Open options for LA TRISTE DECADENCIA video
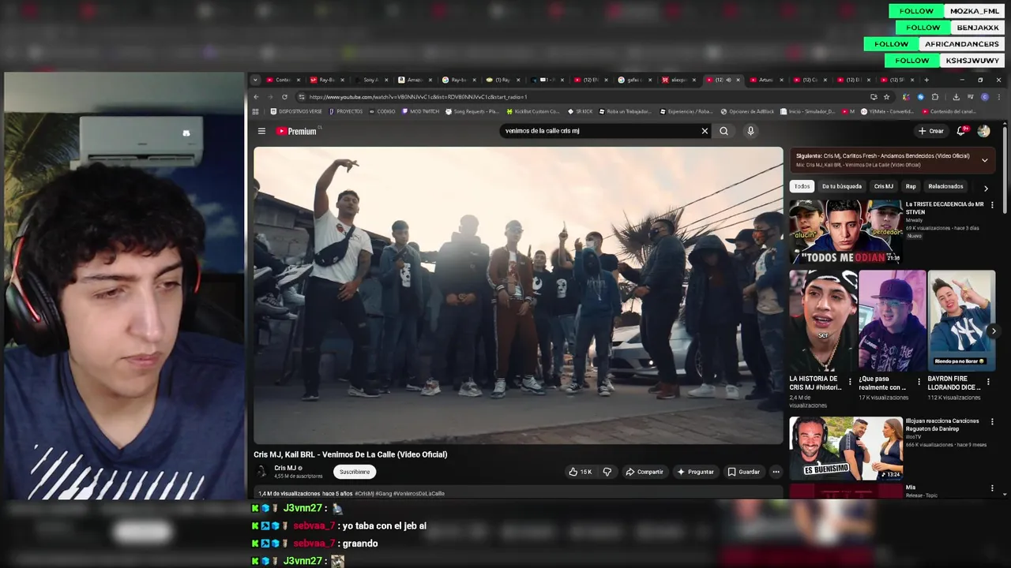Screen dimensions: 1011x568 [x=992, y=205]
